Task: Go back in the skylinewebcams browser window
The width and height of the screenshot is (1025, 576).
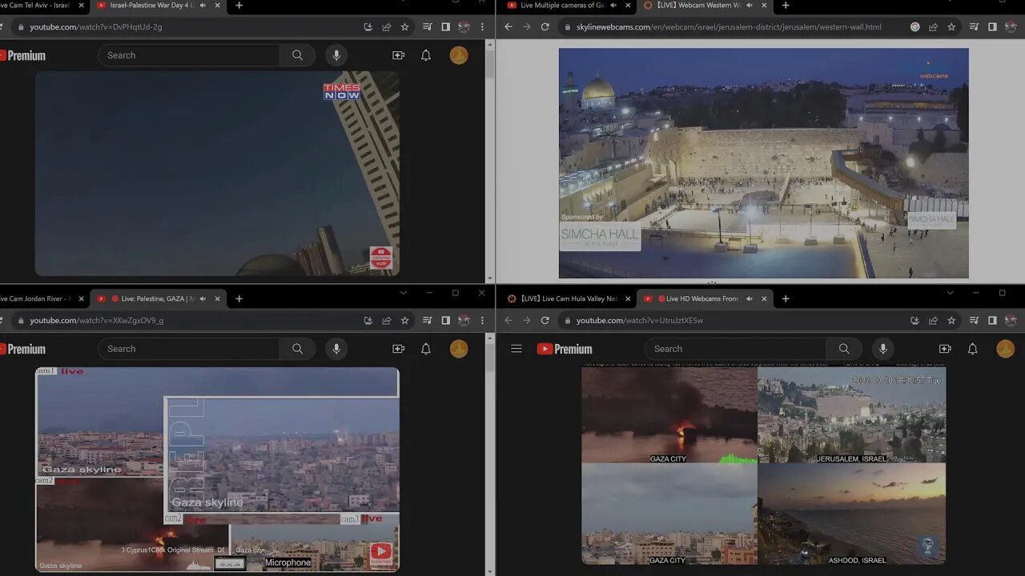Action: click(508, 26)
